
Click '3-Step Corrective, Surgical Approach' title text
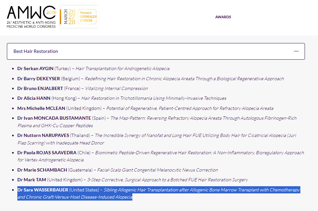click(x=167, y=180)
